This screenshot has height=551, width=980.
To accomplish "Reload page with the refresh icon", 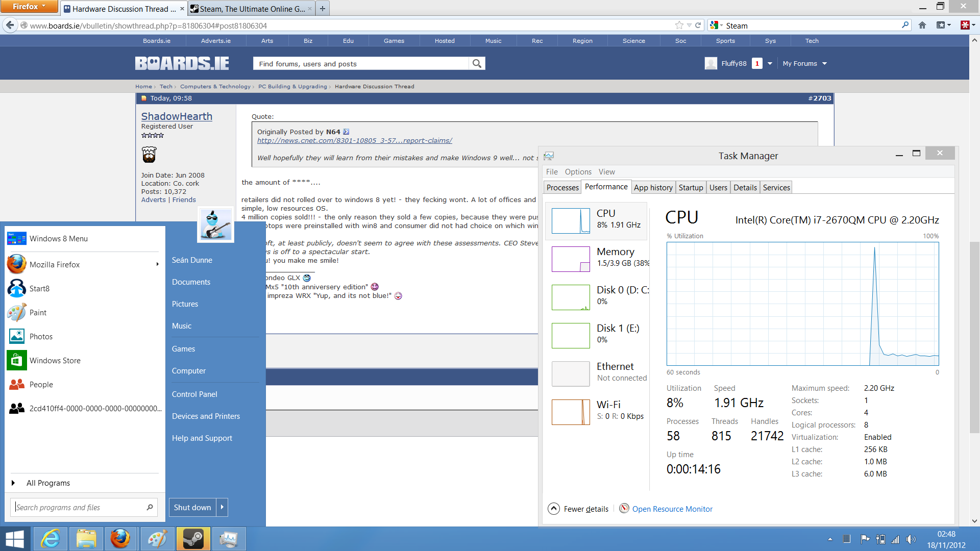I will (x=698, y=25).
